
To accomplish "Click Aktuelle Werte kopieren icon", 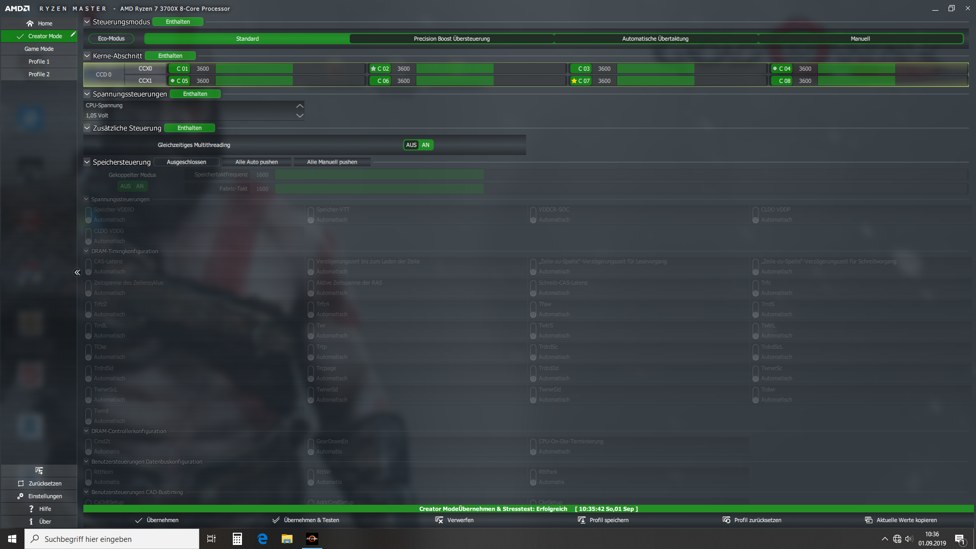I will [x=868, y=520].
